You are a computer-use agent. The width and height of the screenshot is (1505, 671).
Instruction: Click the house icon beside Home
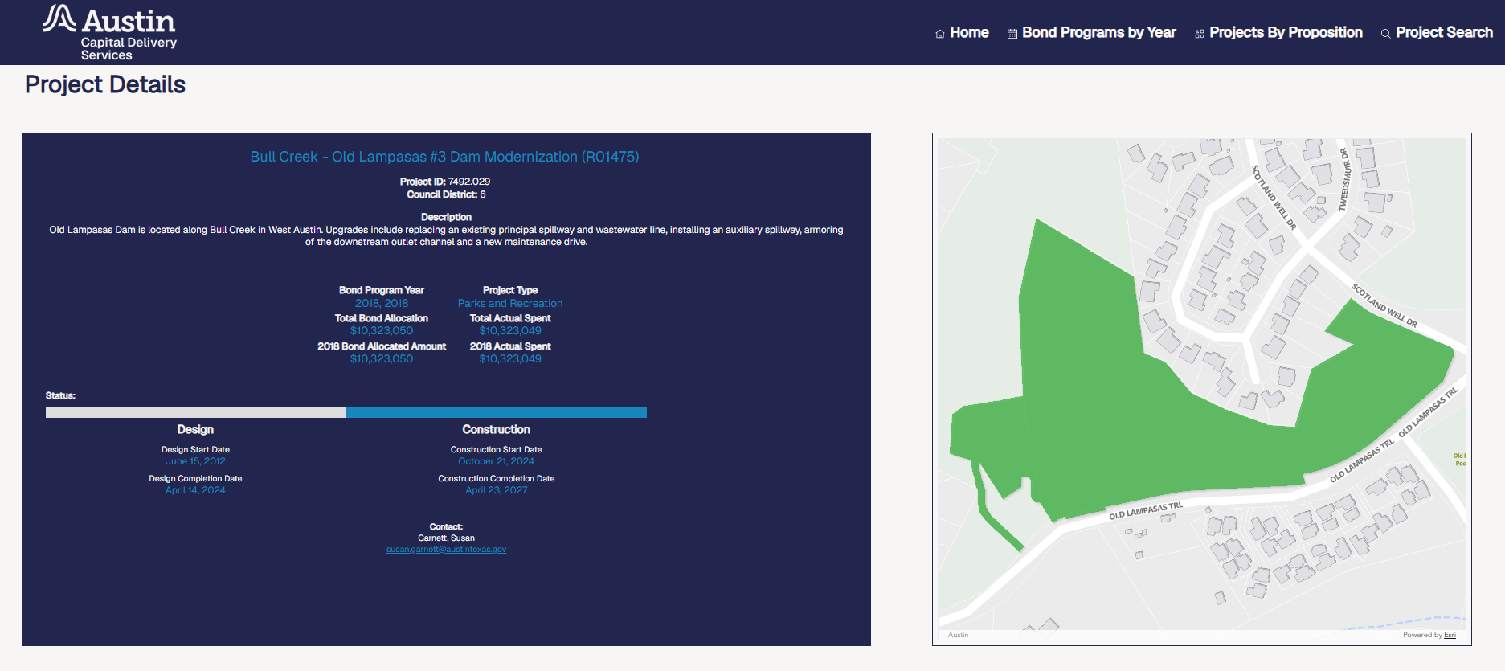[940, 34]
